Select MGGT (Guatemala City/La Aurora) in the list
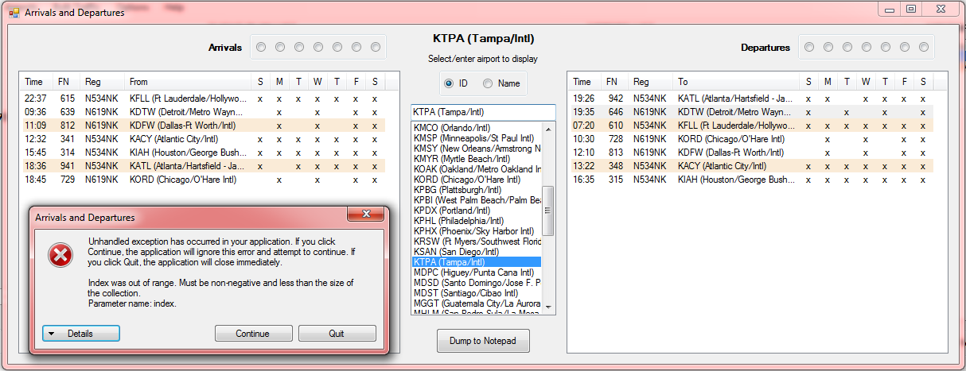Viewport: 966px width, 371px height. click(477, 303)
